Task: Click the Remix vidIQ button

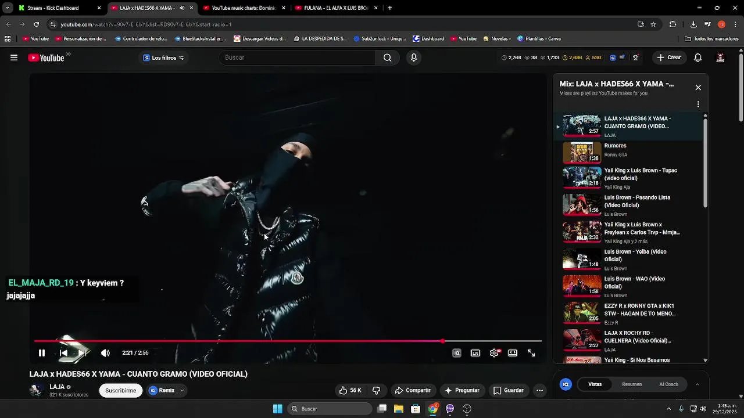Action: 162,391
